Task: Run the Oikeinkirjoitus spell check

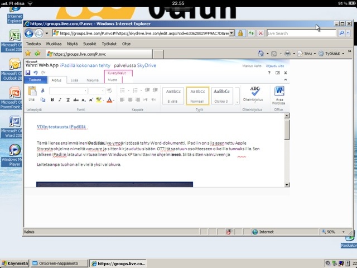Action: point(255,94)
